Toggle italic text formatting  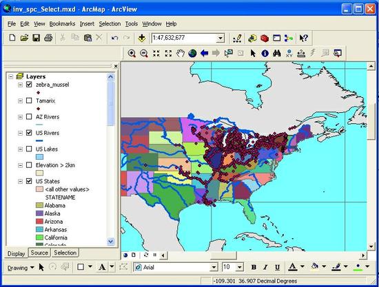pos(265,267)
